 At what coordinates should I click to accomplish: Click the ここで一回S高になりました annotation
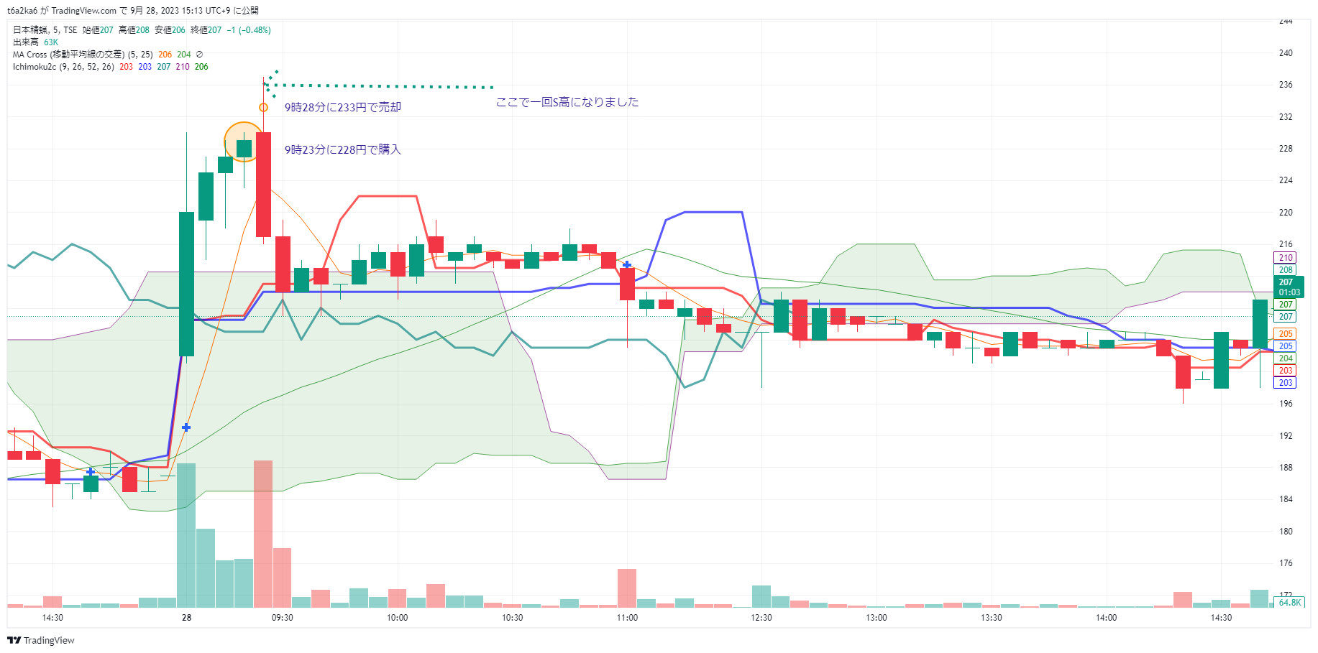[567, 102]
